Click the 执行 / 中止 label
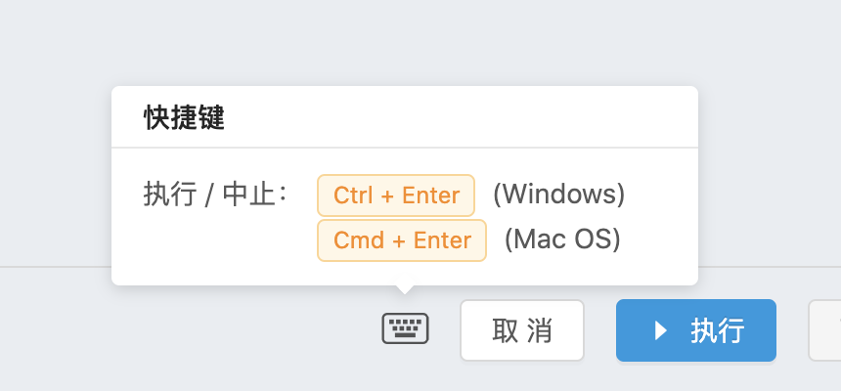The width and height of the screenshot is (841, 391). point(215,195)
